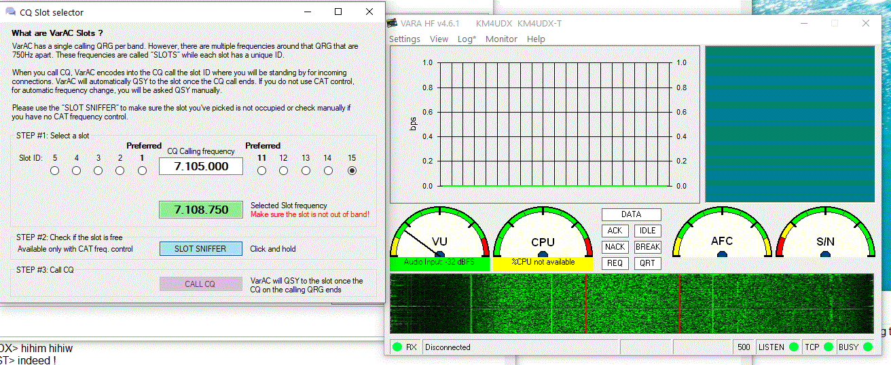Viewport: 891px width, 365px height.
Task: Click the teal constellation display panel
Action: (790, 124)
